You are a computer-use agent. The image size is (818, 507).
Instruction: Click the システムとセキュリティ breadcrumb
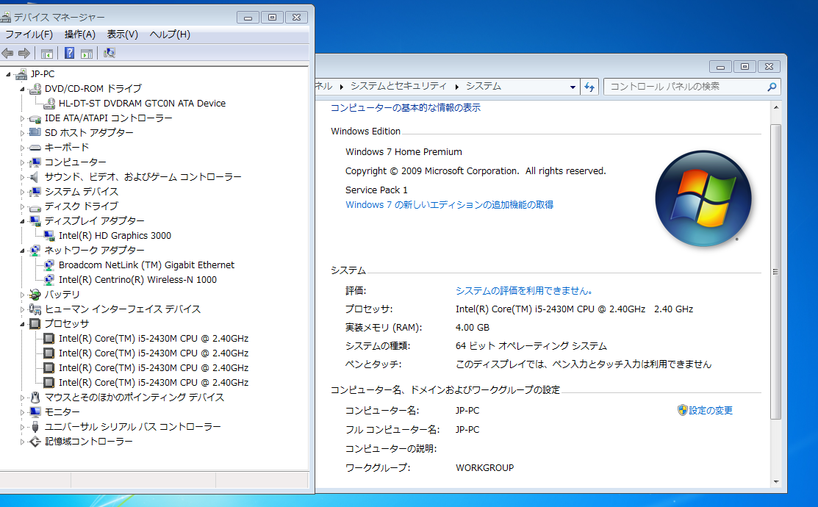pyautogui.click(x=398, y=86)
